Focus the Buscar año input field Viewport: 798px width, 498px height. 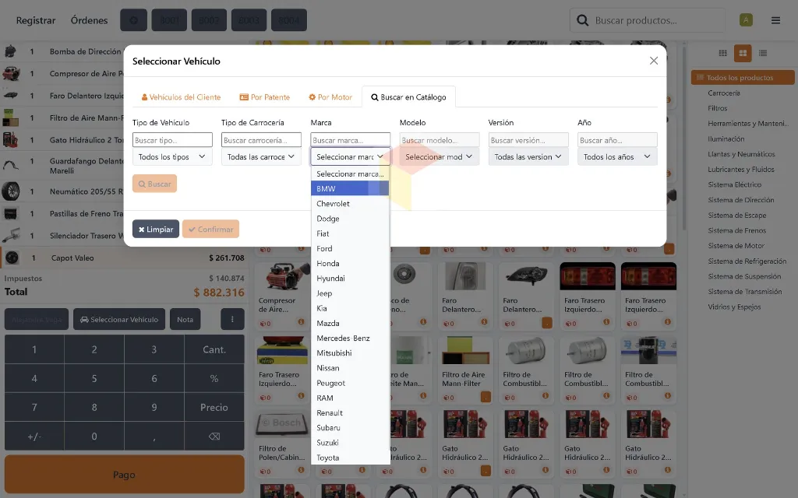pos(617,140)
